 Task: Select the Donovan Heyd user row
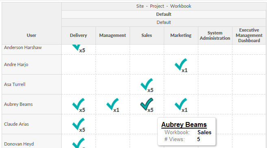click(32, 141)
